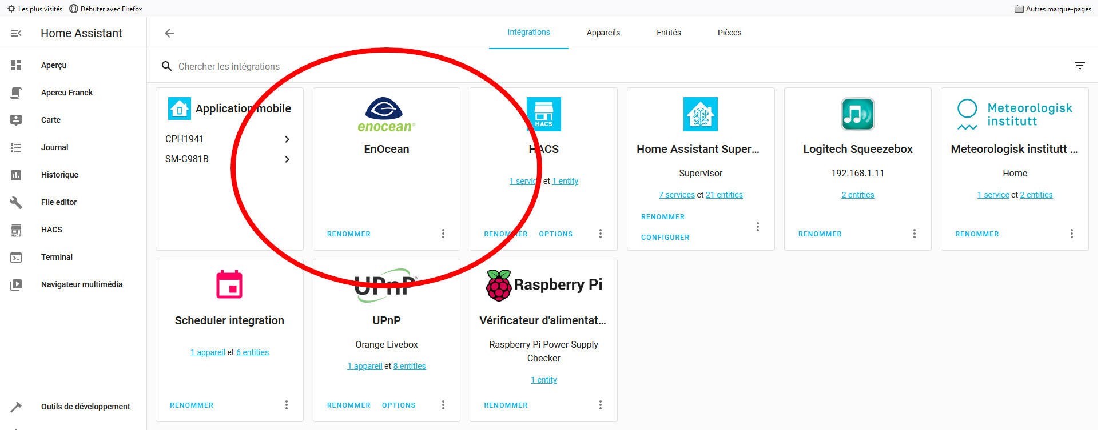
Task: Open the 6 entities link on Scheduler
Action: click(x=252, y=352)
